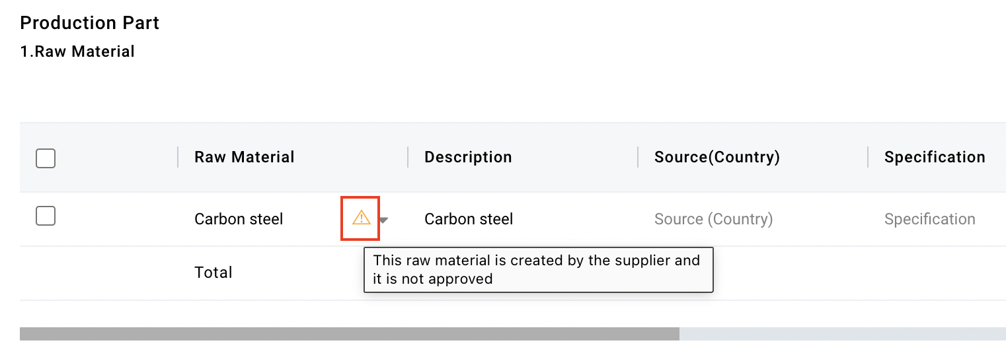1006x355 pixels.
Task: Click the horizontal scrollbar thumb
Action: 349,334
